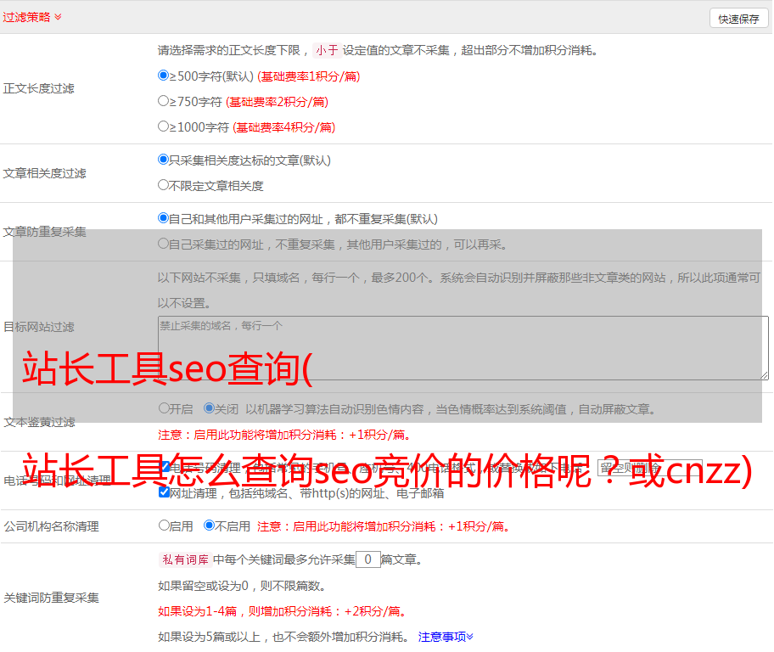Click the 目标网站过滤 row label
774x652 pixels.
tap(38, 327)
